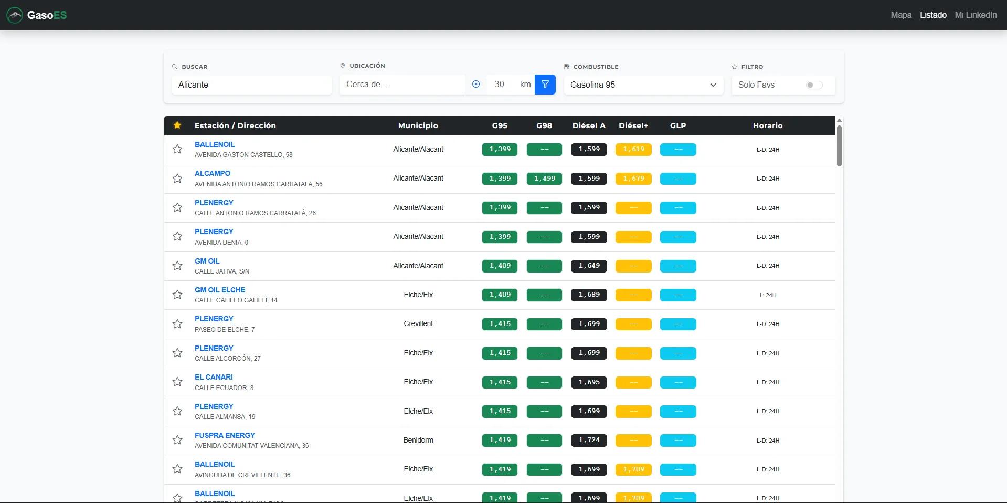The width and height of the screenshot is (1007, 503).
Task: Click BALLENOIL Crevillente Diésel+ price 1,709
Action: point(633,469)
